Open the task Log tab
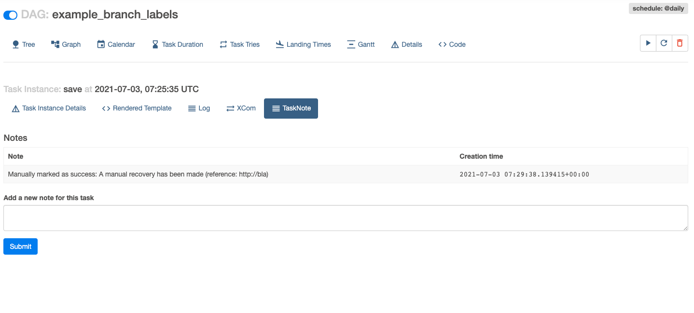 (199, 108)
